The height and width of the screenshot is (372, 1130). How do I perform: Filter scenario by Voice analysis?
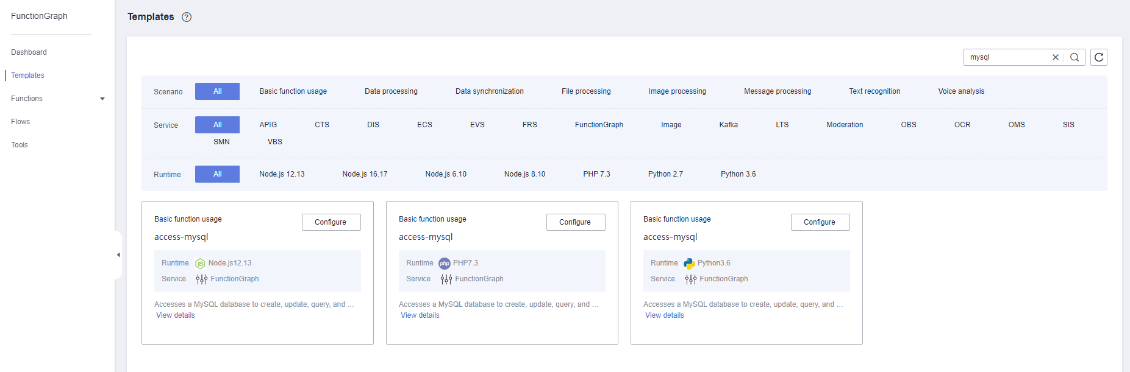[961, 91]
